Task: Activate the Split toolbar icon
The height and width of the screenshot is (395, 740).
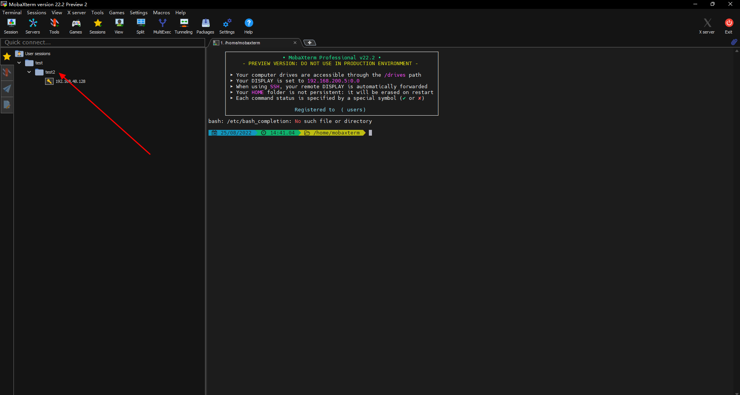Action: pos(141,26)
